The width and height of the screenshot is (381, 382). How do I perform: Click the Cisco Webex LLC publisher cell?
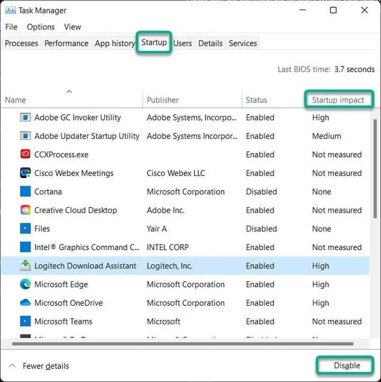176,173
